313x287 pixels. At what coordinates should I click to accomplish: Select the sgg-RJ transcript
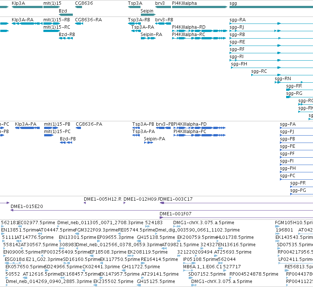[x=271, y=31]
